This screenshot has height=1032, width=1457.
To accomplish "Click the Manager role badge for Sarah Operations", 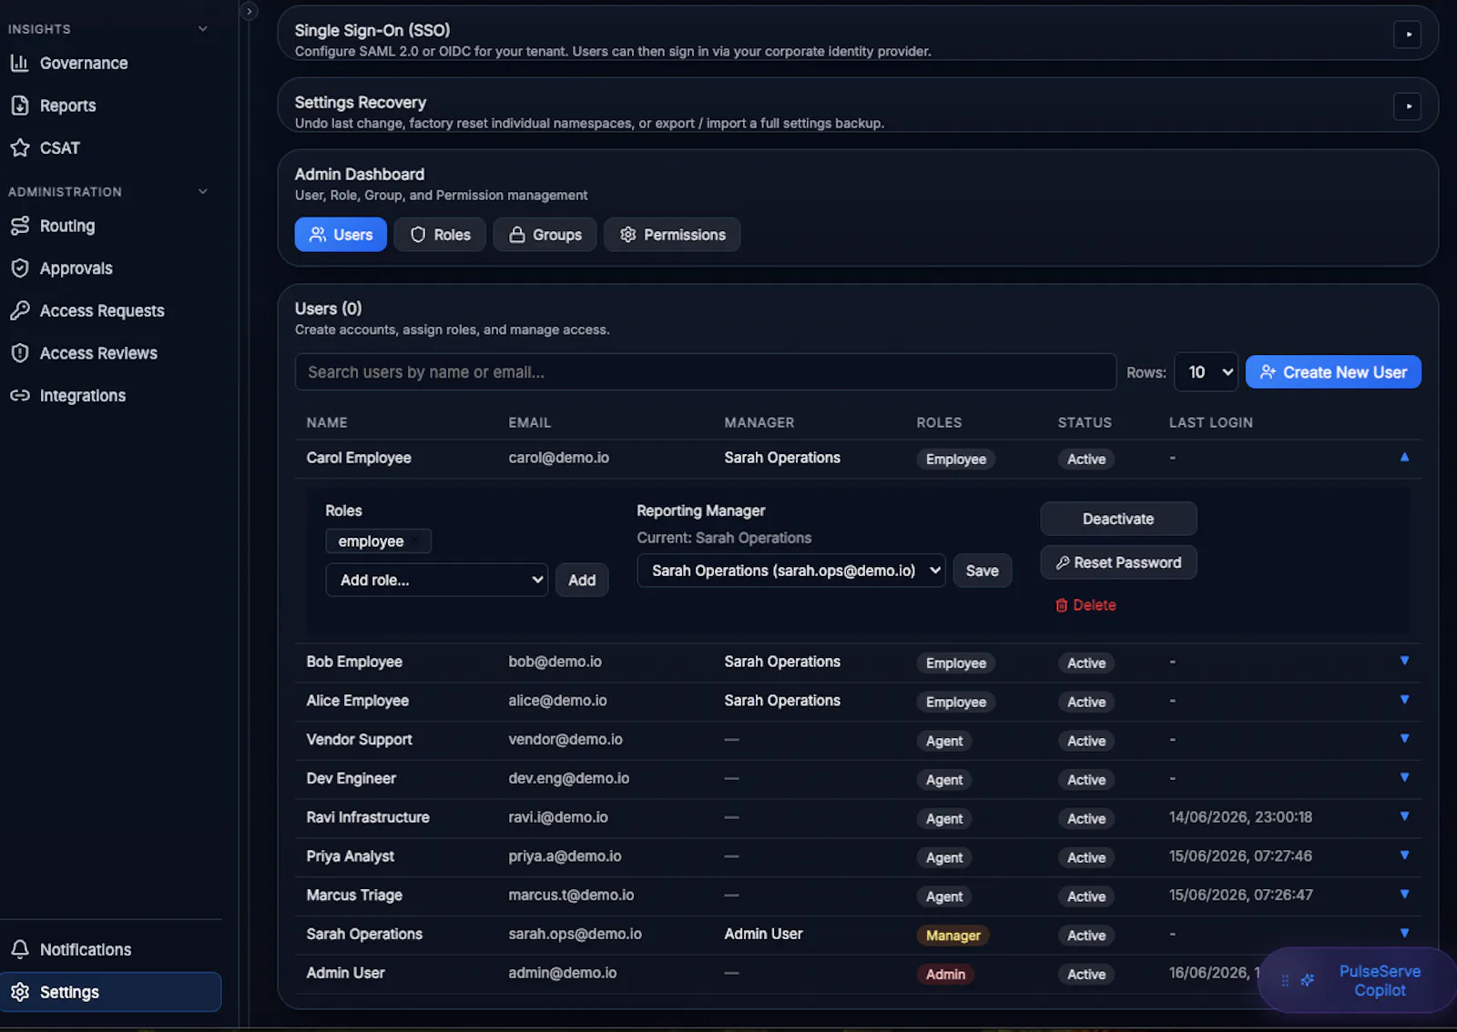I will tap(953, 936).
